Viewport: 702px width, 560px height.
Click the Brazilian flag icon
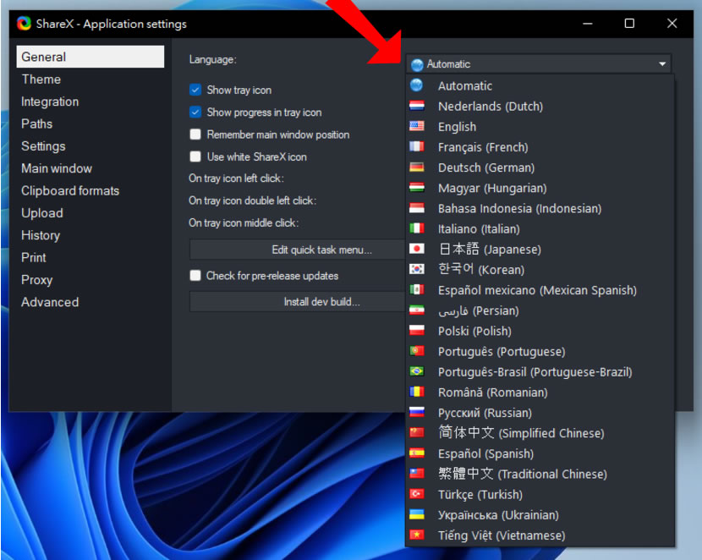click(416, 371)
